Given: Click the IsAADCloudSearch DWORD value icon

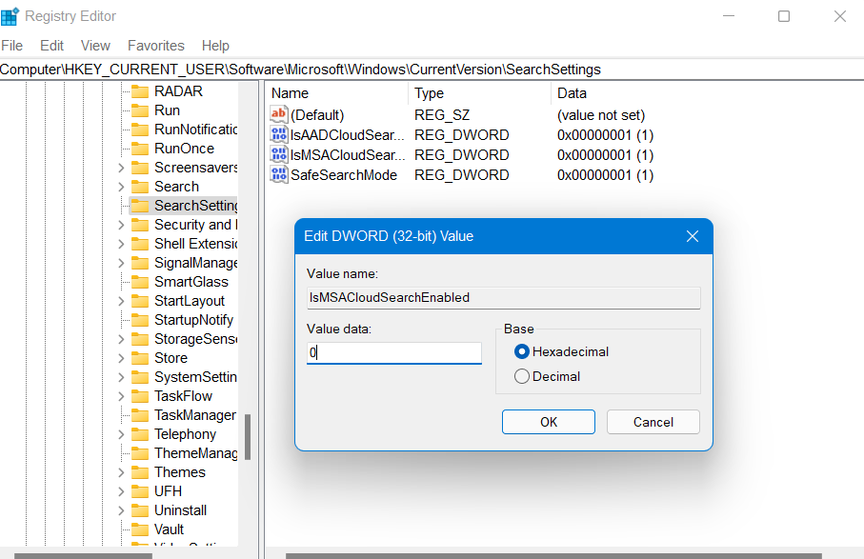Looking at the screenshot, I should pos(279,135).
